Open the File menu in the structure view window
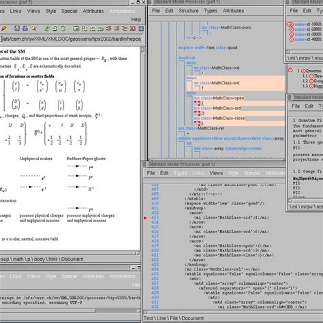 [156, 11]
